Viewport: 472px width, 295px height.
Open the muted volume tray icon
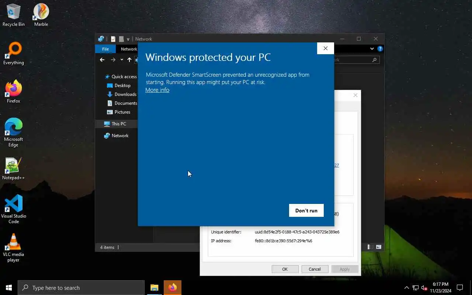point(424,288)
